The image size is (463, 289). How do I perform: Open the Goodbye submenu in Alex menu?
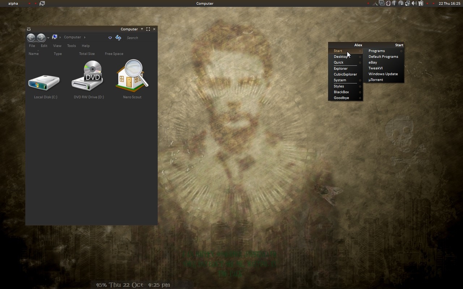345,98
